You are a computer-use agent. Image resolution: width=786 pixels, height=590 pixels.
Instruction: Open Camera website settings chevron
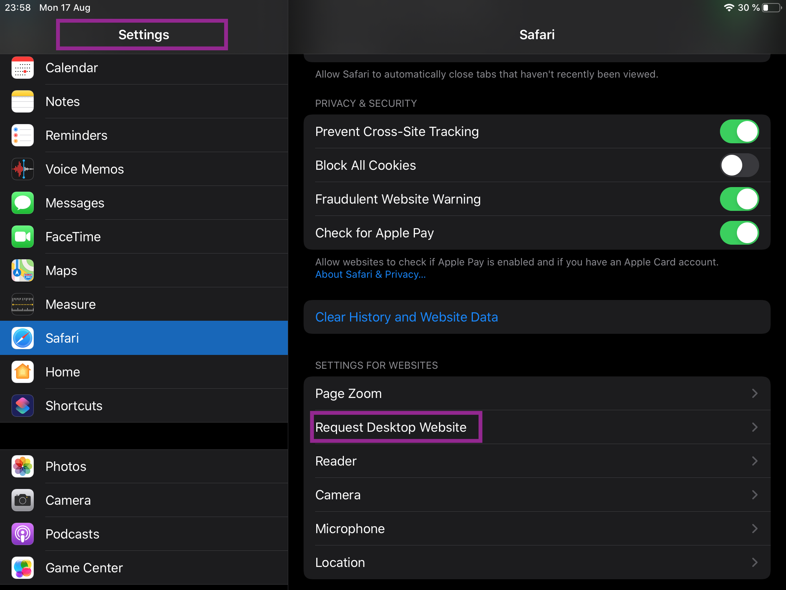pyautogui.click(x=755, y=495)
